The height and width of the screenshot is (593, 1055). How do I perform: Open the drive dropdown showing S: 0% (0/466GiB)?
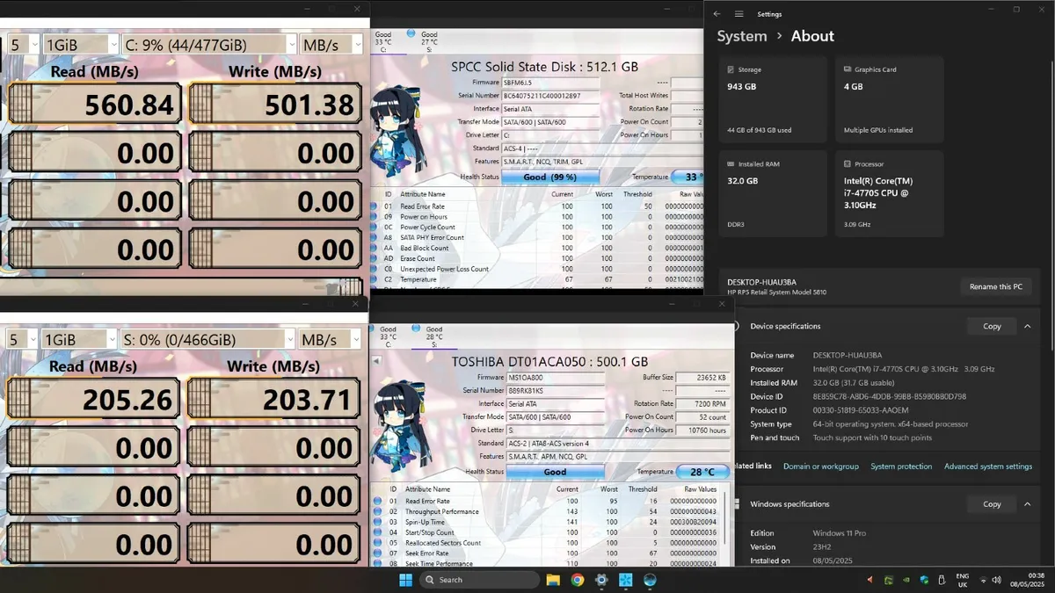coord(209,339)
